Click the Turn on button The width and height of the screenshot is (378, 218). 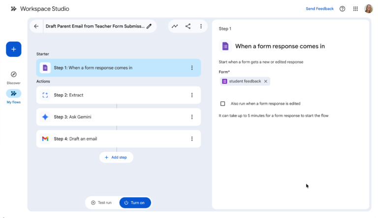point(135,203)
